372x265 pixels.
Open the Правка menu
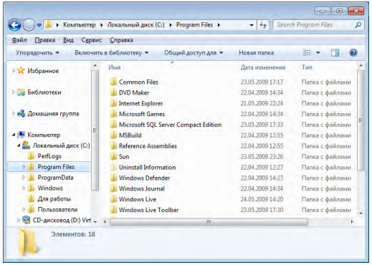tap(45, 40)
